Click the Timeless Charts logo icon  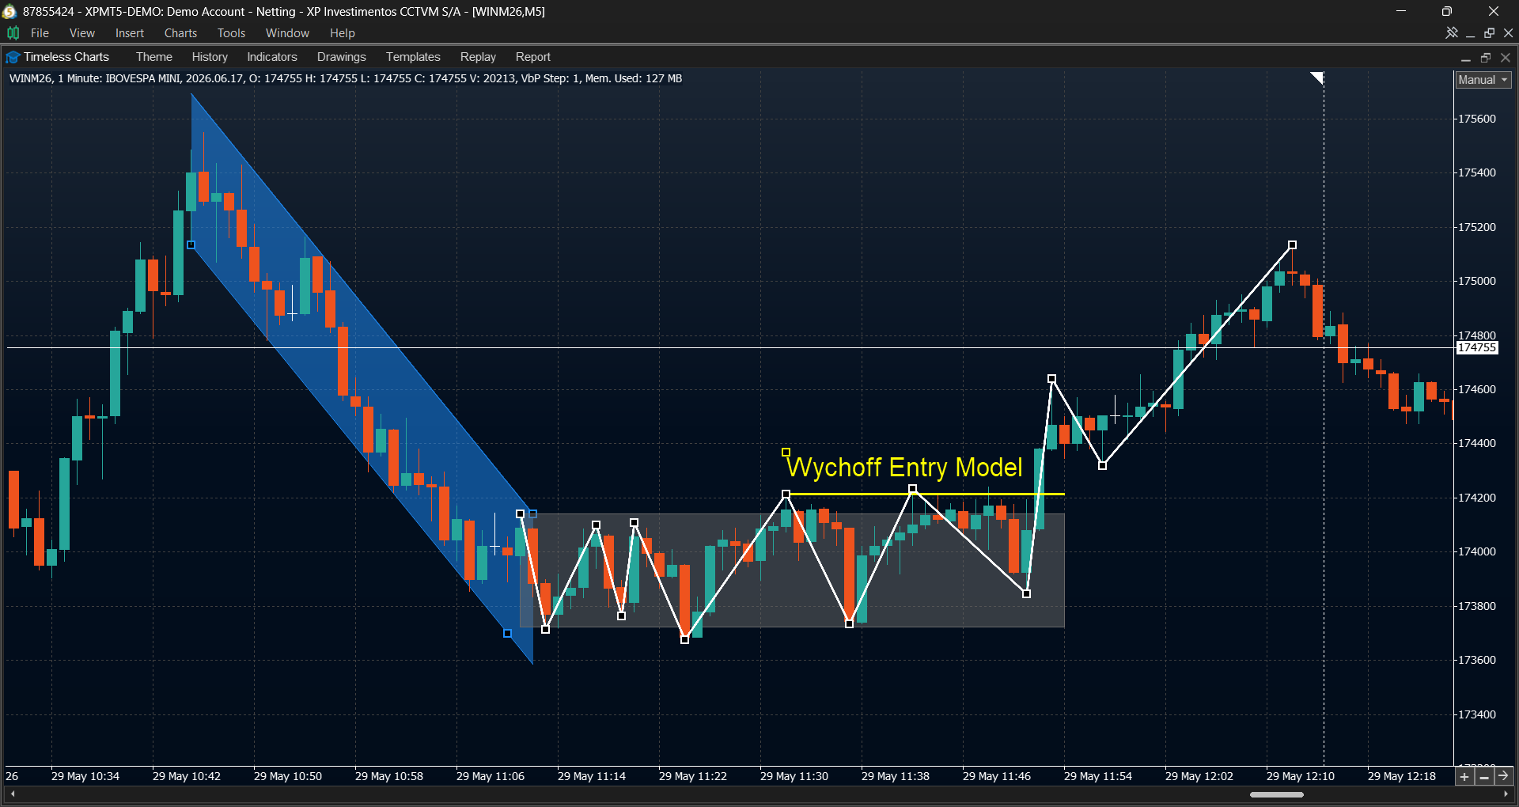(x=13, y=57)
